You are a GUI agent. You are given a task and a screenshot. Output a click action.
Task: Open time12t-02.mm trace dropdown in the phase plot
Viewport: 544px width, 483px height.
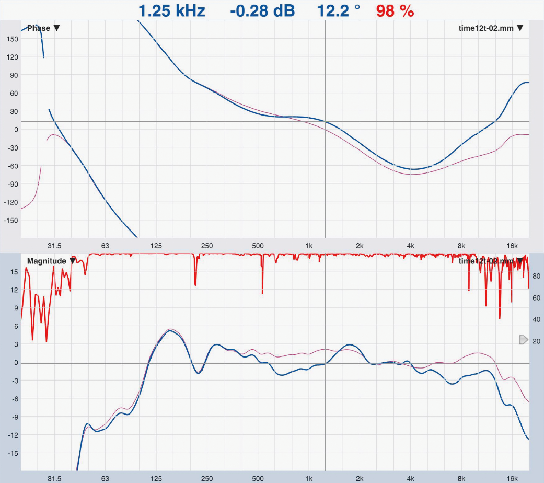pyautogui.click(x=491, y=28)
